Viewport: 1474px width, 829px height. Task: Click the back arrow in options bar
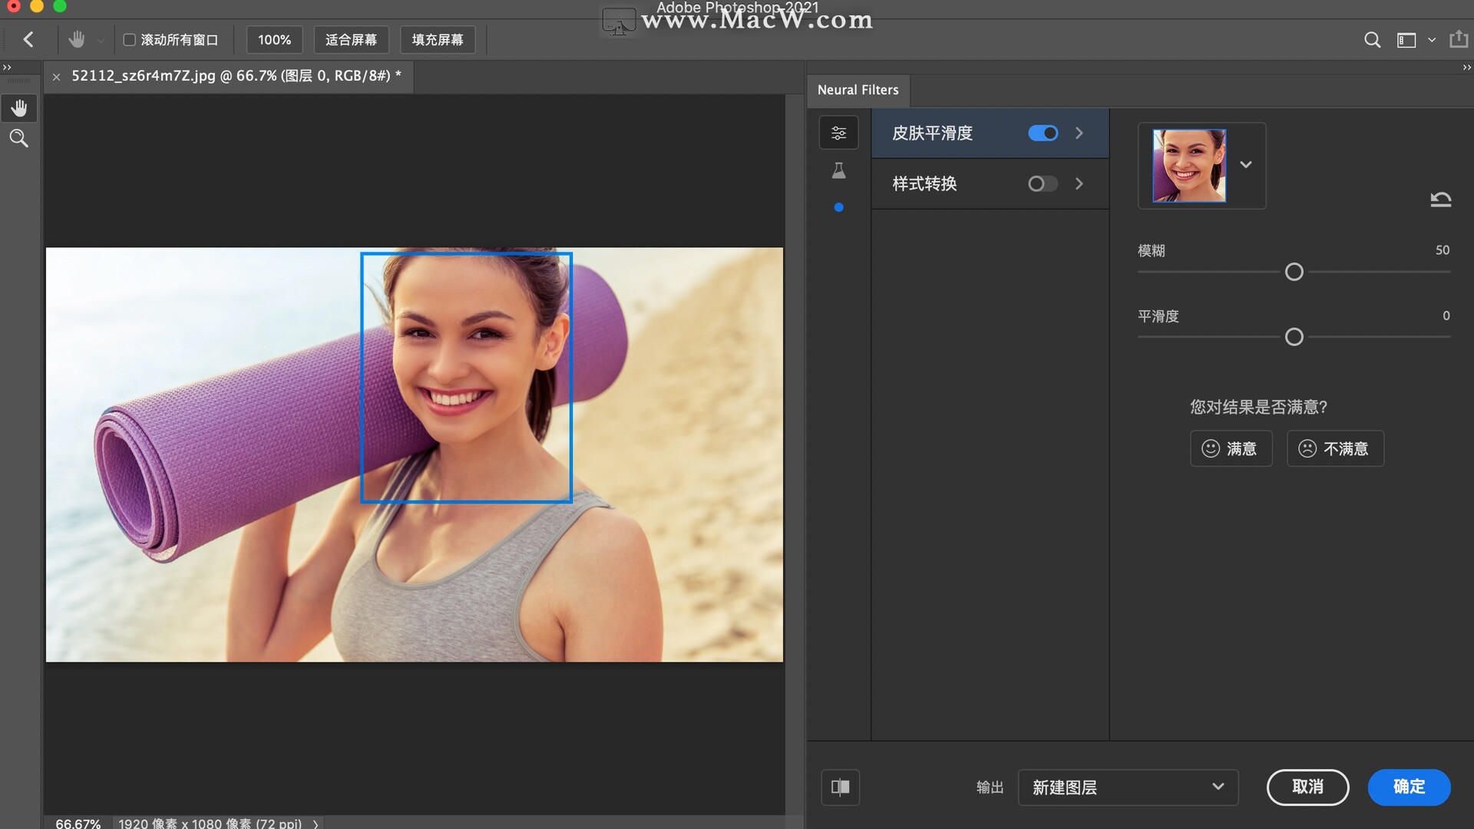click(x=28, y=40)
